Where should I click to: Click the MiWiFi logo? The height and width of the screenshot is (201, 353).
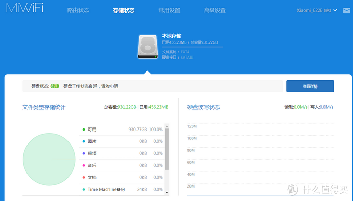point(24,8)
